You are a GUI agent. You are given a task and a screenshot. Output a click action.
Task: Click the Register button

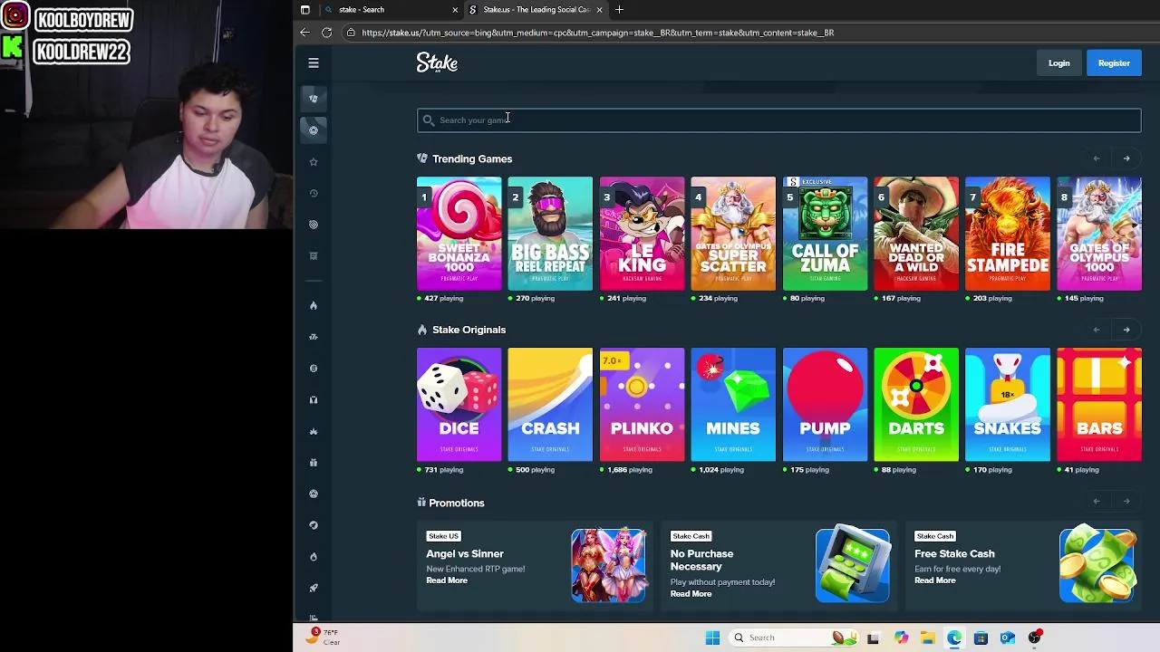click(x=1114, y=63)
